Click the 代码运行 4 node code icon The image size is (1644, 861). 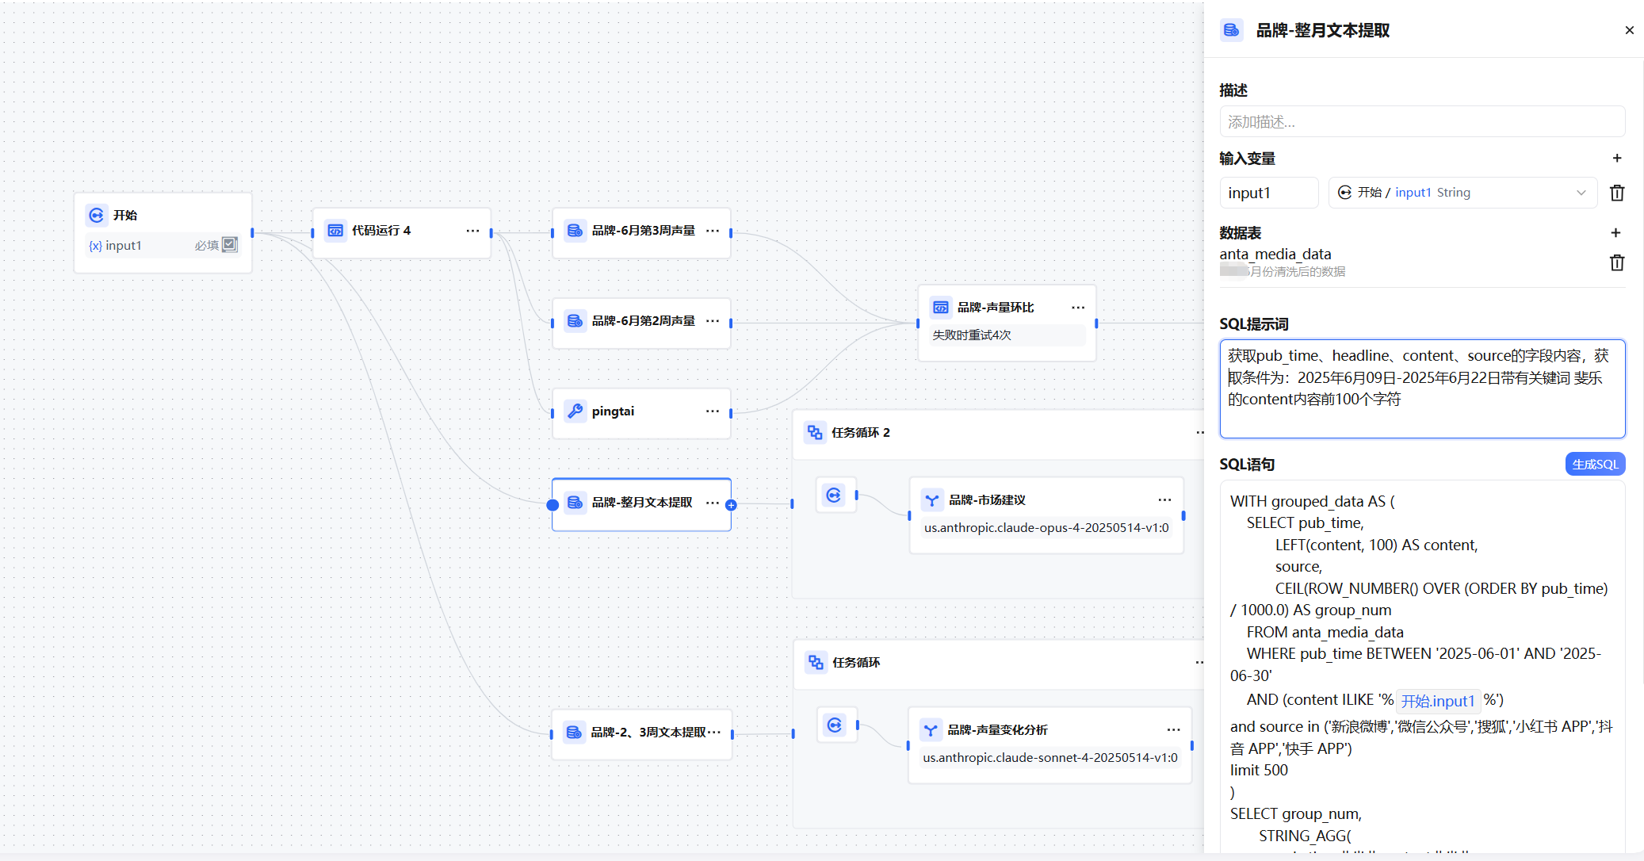click(x=336, y=231)
